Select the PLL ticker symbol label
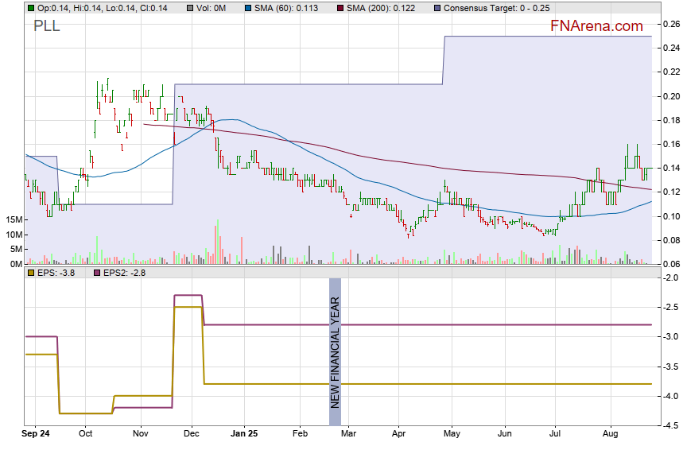The width and height of the screenshot is (683, 450). click(47, 26)
